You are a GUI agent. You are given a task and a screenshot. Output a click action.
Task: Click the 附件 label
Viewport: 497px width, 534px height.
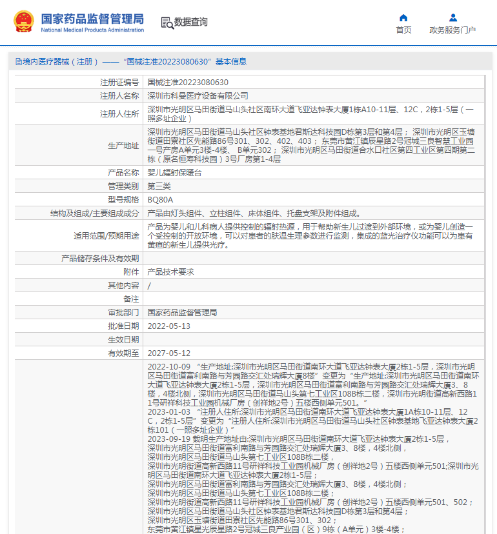(x=131, y=272)
